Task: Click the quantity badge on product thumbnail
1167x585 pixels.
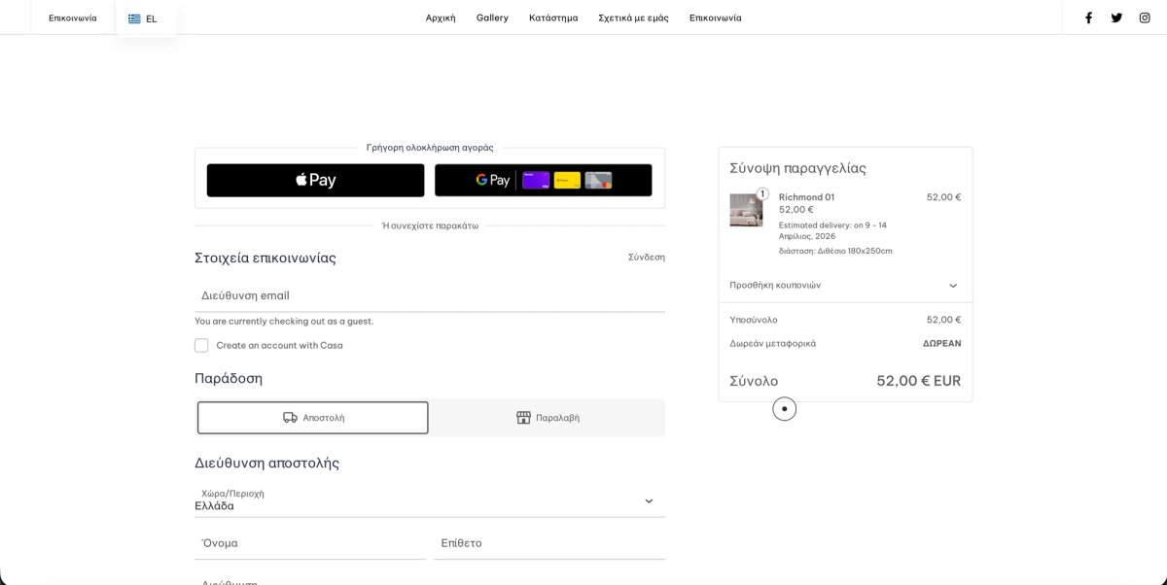Action: [762, 193]
